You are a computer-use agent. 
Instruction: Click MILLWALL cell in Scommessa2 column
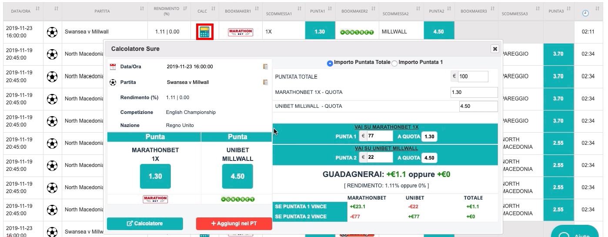pyautogui.click(x=401, y=32)
